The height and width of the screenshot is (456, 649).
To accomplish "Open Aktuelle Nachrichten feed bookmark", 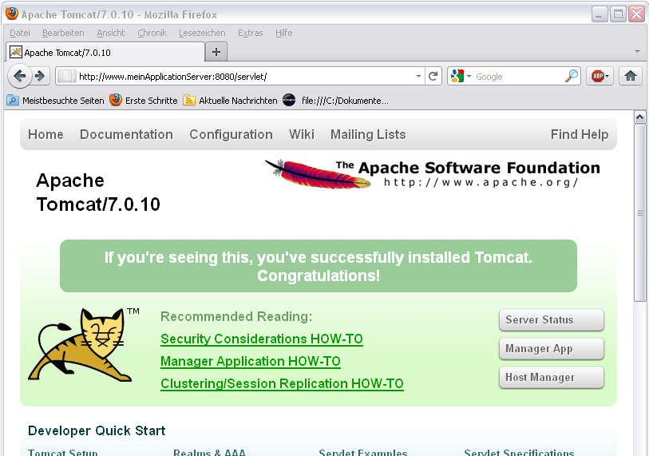I will click(230, 101).
